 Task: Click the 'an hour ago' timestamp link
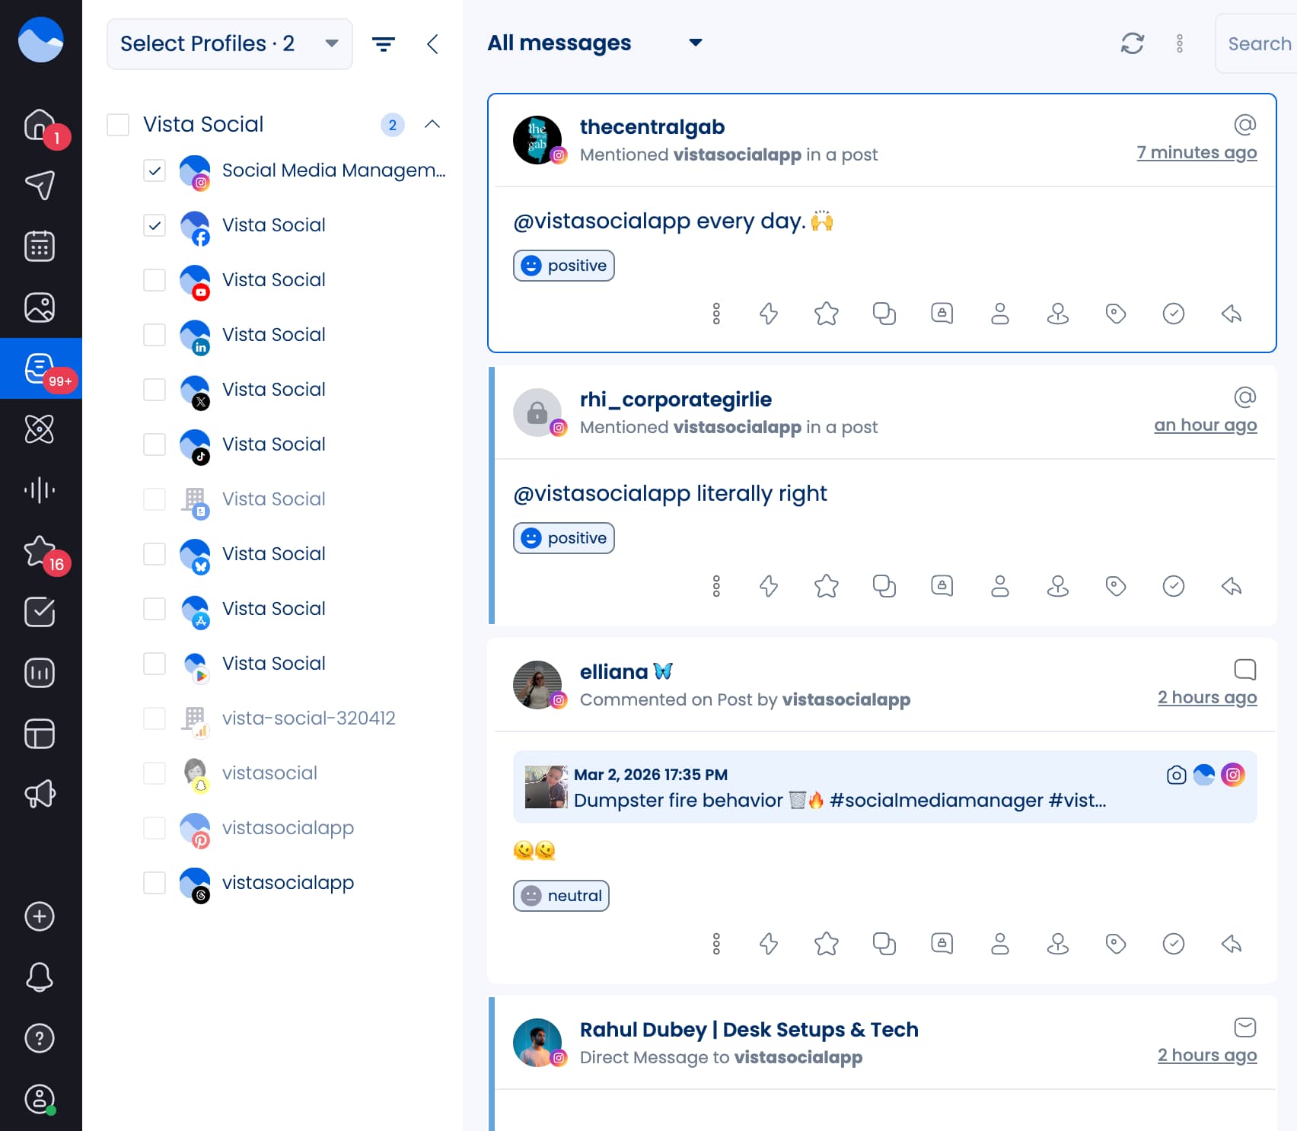(1206, 425)
